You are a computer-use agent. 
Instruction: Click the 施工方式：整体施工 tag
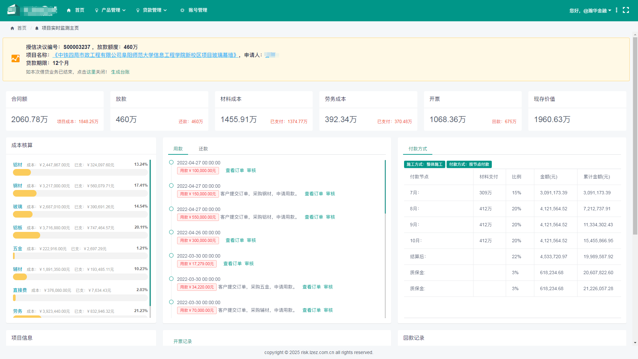(x=424, y=164)
